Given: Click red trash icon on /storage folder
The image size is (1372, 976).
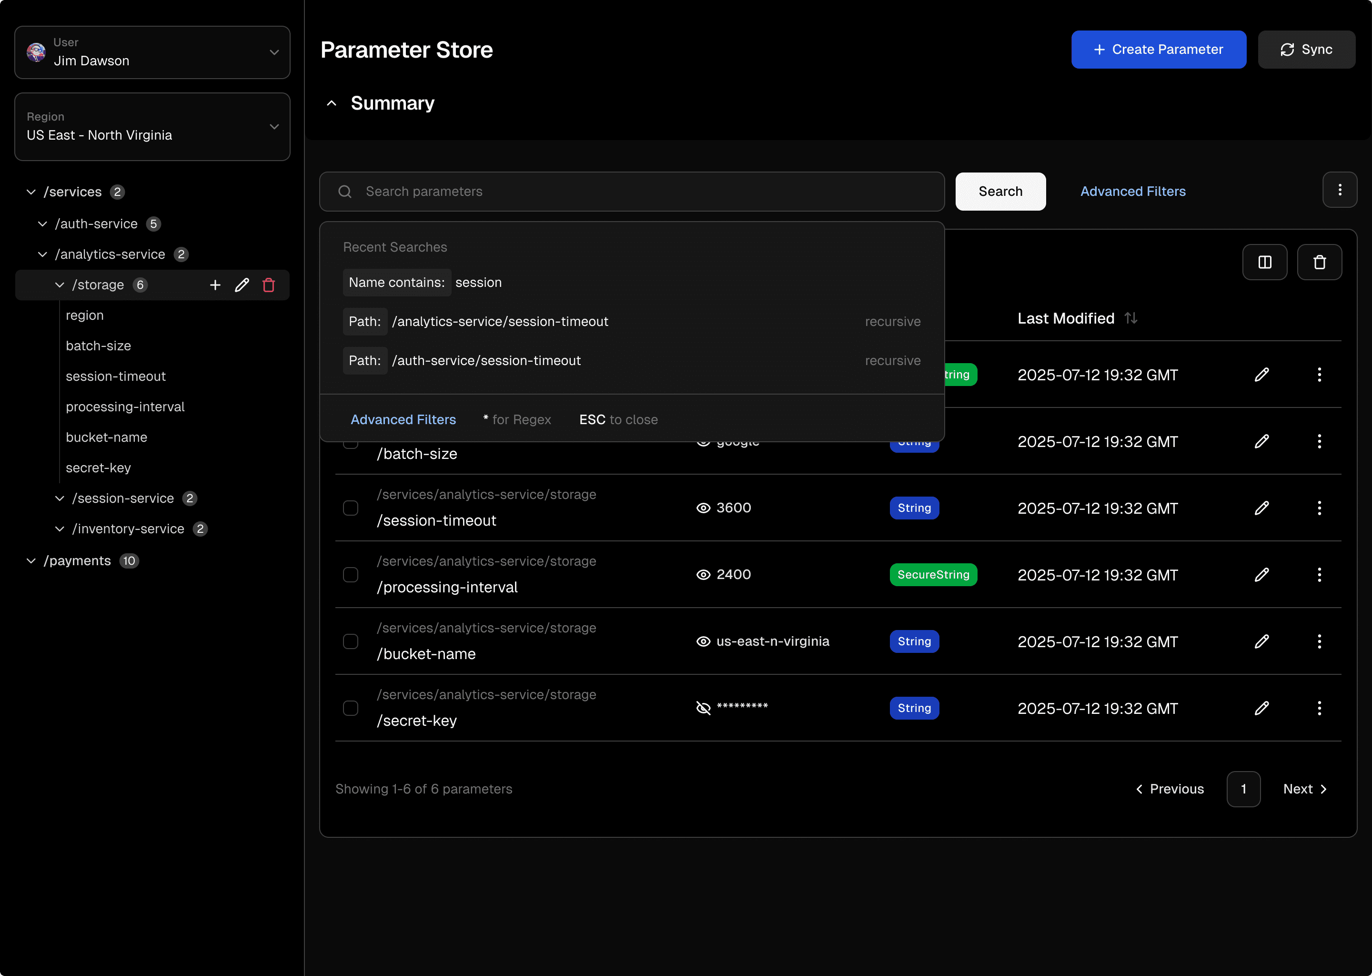Looking at the screenshot, I should click(269, 285).
